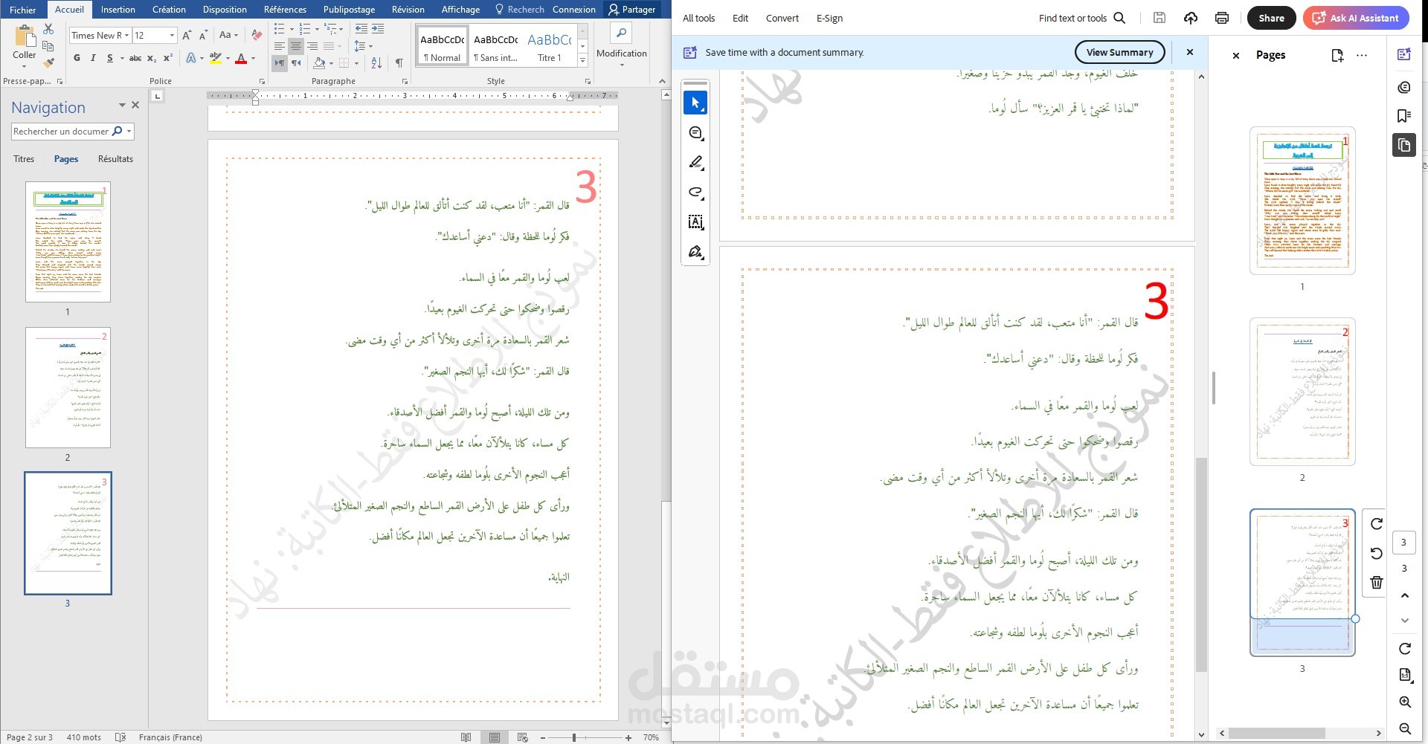Screen dimensions: 1428x744
Task: Select the highlighter pen tool in Acrobat
Action: tap(695, 163)
